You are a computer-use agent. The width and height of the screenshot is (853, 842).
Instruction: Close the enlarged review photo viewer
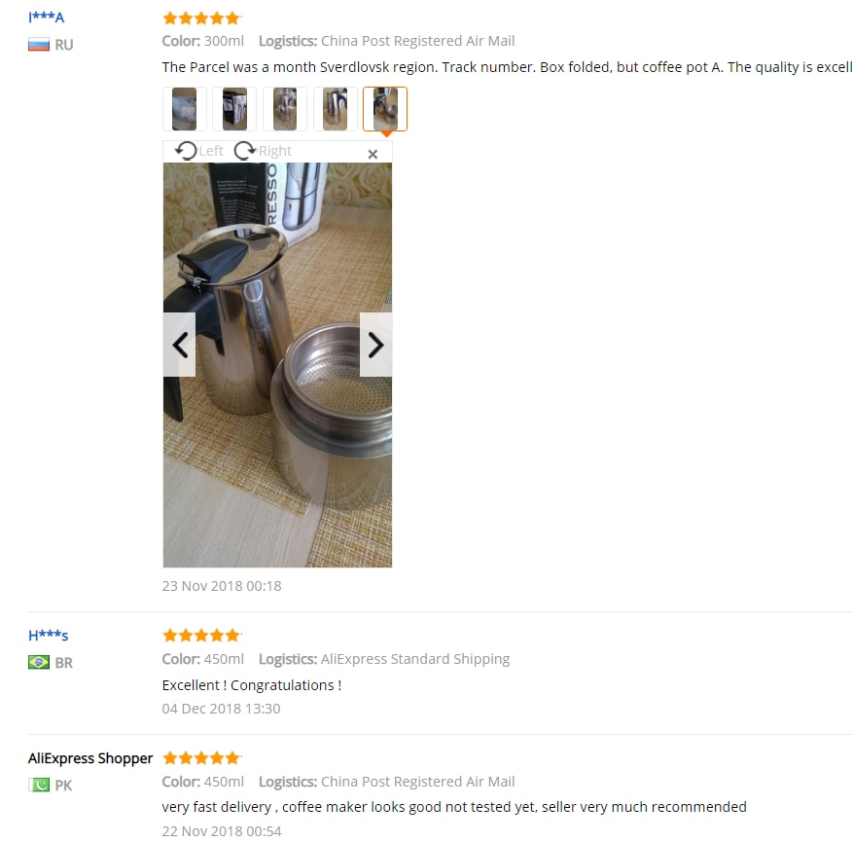pyautogui.click(x=373, y=154)
